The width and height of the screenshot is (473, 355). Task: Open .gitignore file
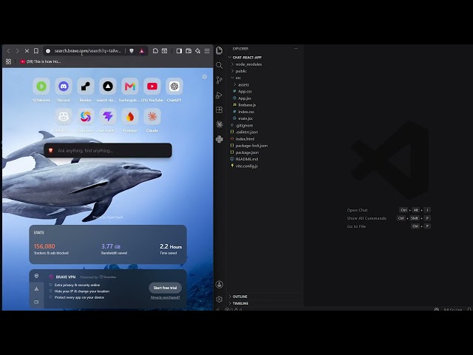pos(265,125)
